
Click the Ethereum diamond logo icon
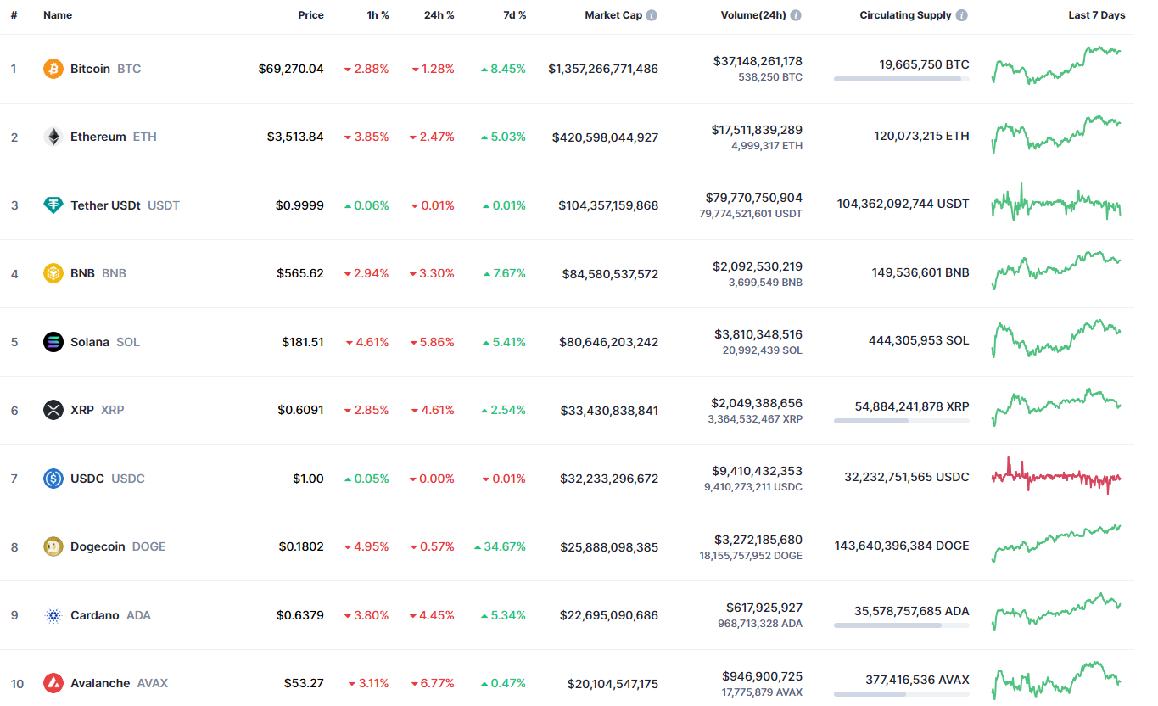(x=53, y=137)
